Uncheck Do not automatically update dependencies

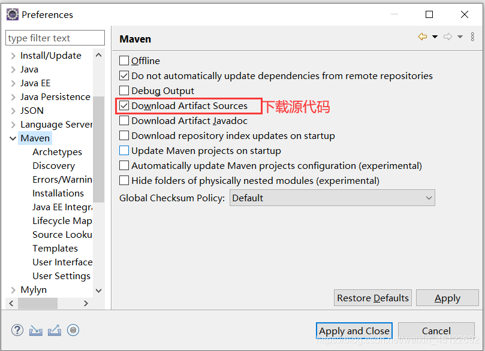coord(124,75)
